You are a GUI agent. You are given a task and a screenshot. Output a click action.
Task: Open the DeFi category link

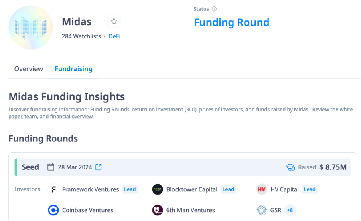pos(114,36)
